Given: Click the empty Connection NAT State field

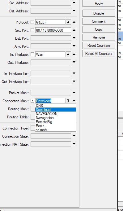Looking at the screenshot, I should [x=51, y=144].
